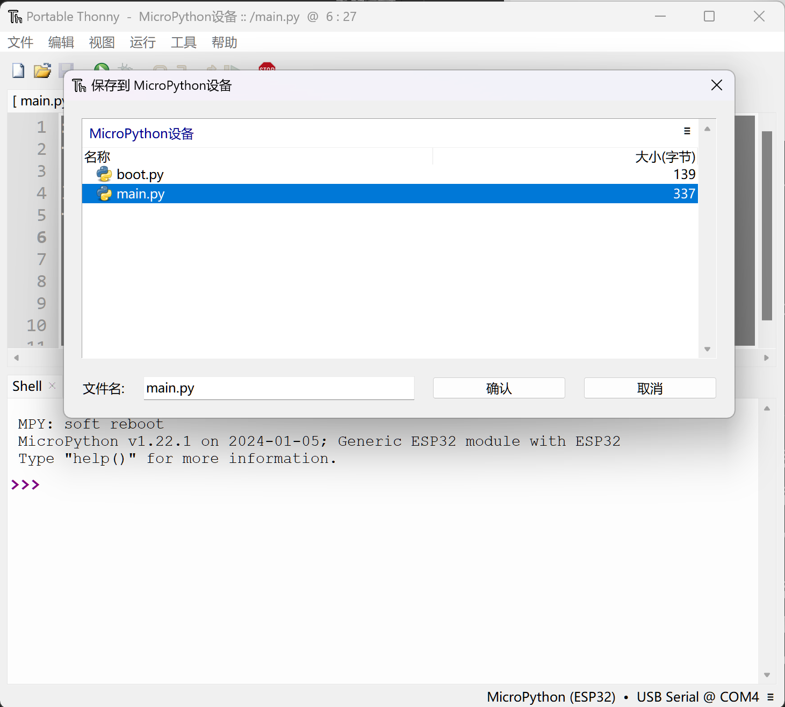Click file list scrollbar down arrow
Screen dimensions: 785x707
708,349
